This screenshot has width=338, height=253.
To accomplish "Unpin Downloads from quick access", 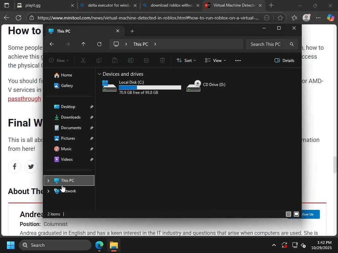I will (92, 117).
